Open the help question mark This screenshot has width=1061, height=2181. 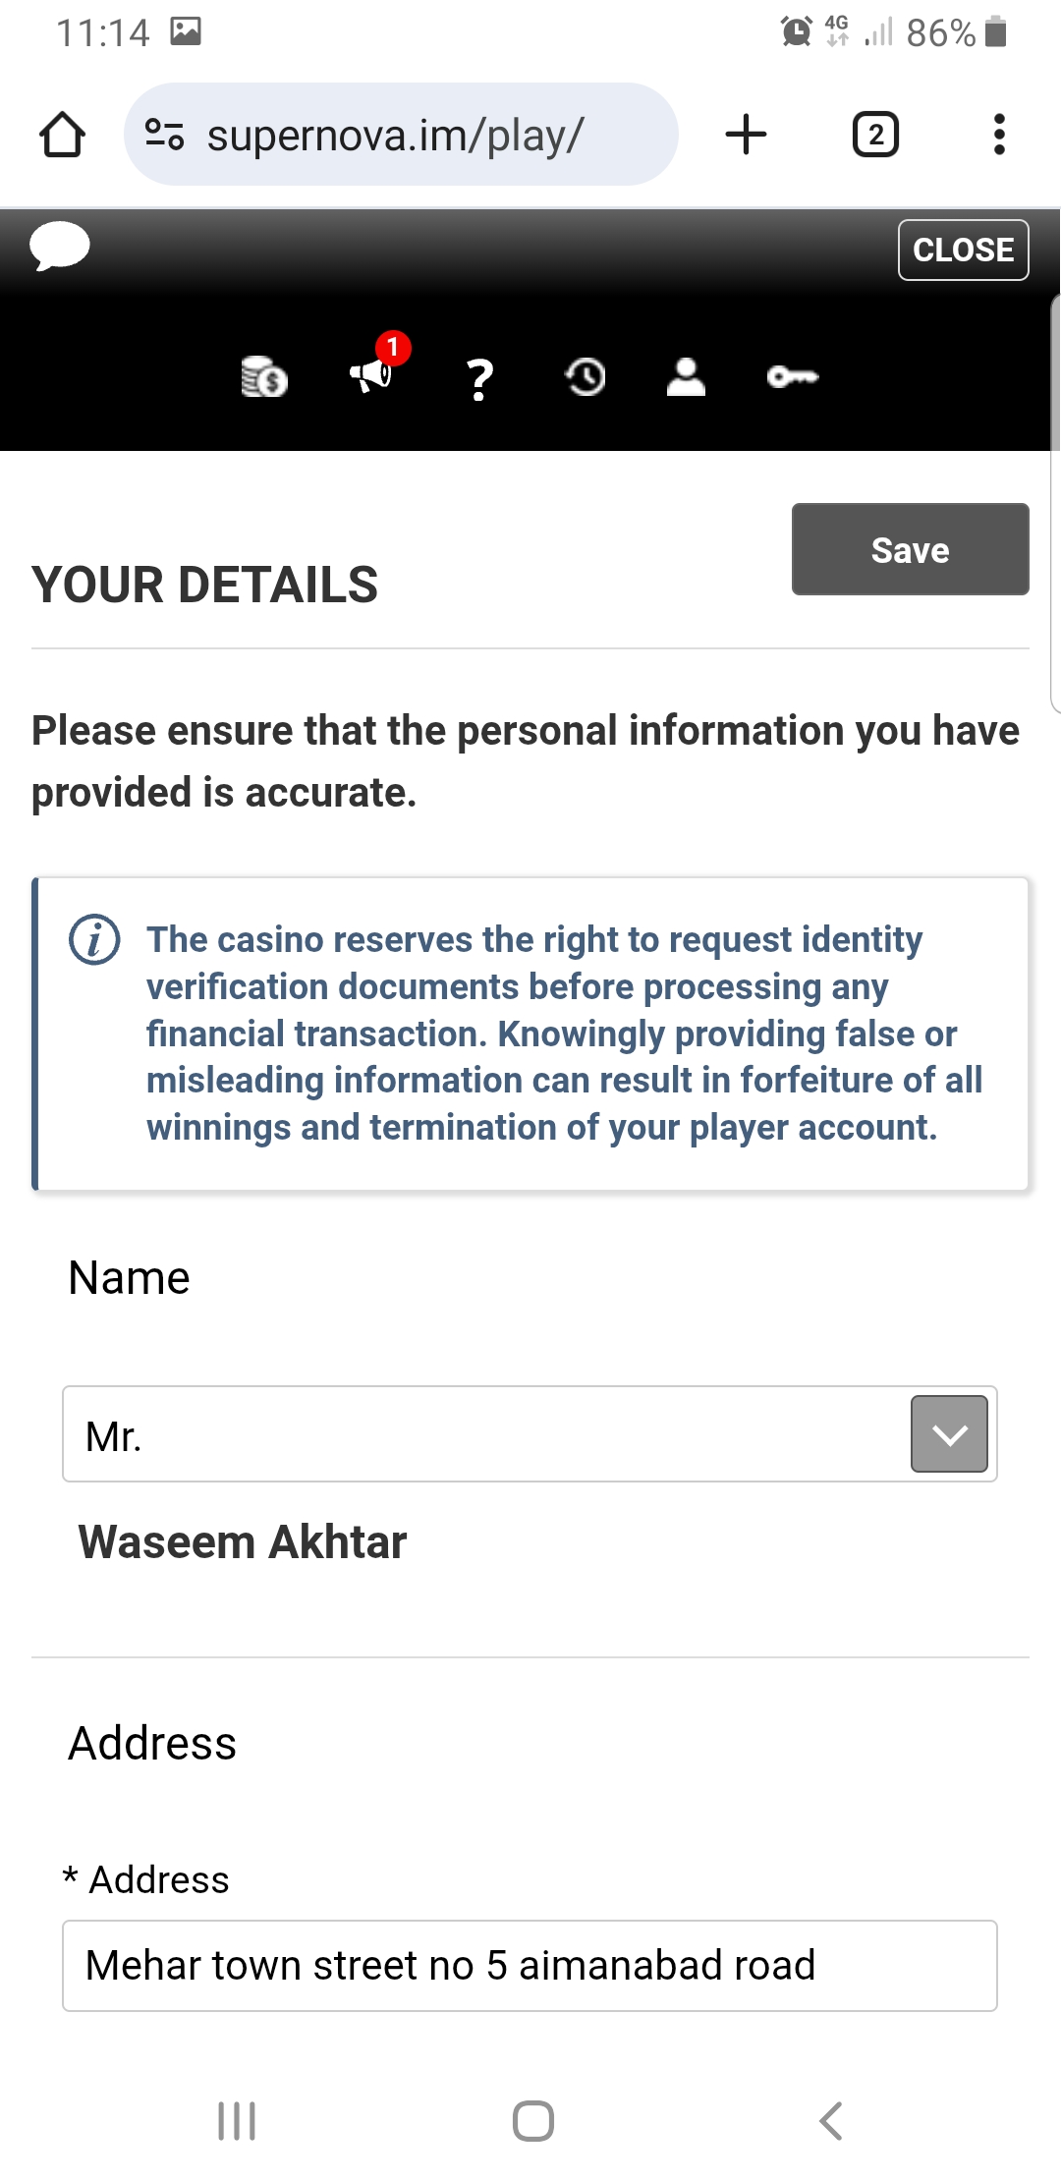pos(479,378)
